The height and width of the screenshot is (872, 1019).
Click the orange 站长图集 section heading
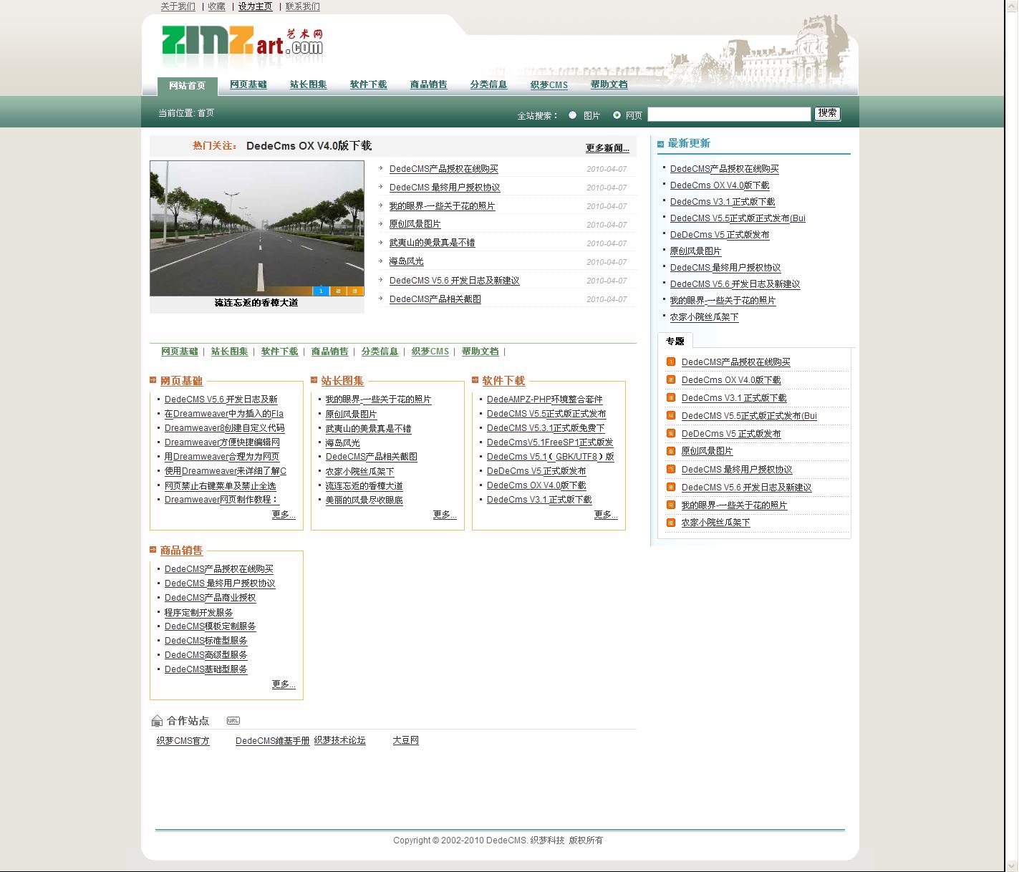(342, 381)
